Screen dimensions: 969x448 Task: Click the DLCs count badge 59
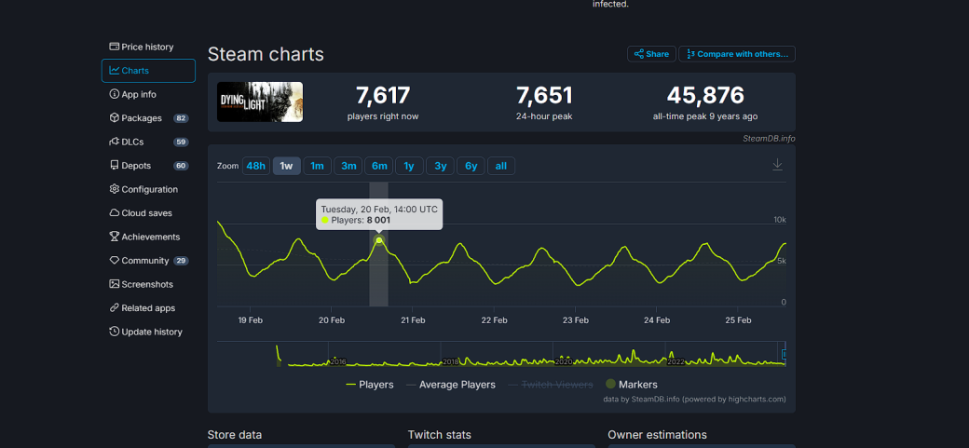click(181, 143)
